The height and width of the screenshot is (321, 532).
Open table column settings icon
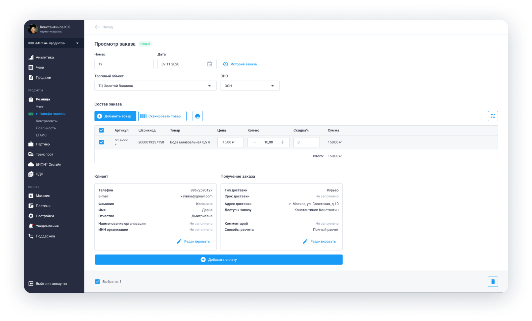493,116
